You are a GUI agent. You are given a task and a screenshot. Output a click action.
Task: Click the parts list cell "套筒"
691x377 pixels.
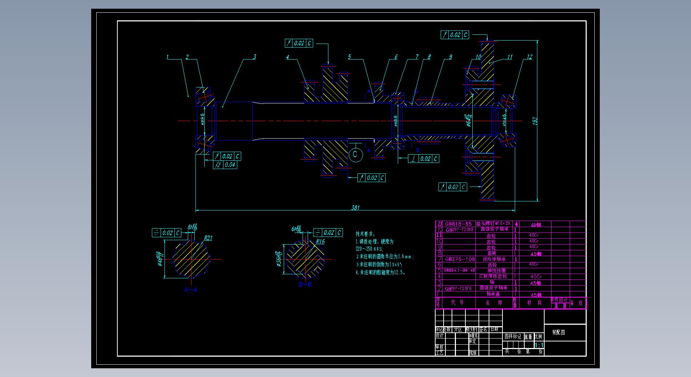click(492, 253)
